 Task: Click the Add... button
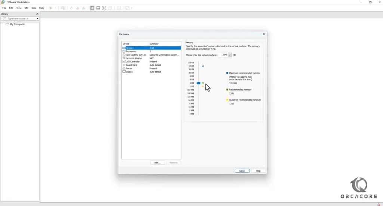(x=157, y=163)
